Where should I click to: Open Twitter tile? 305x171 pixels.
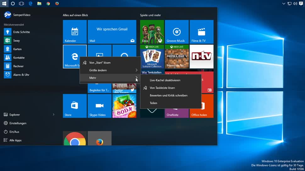point(124,88)
